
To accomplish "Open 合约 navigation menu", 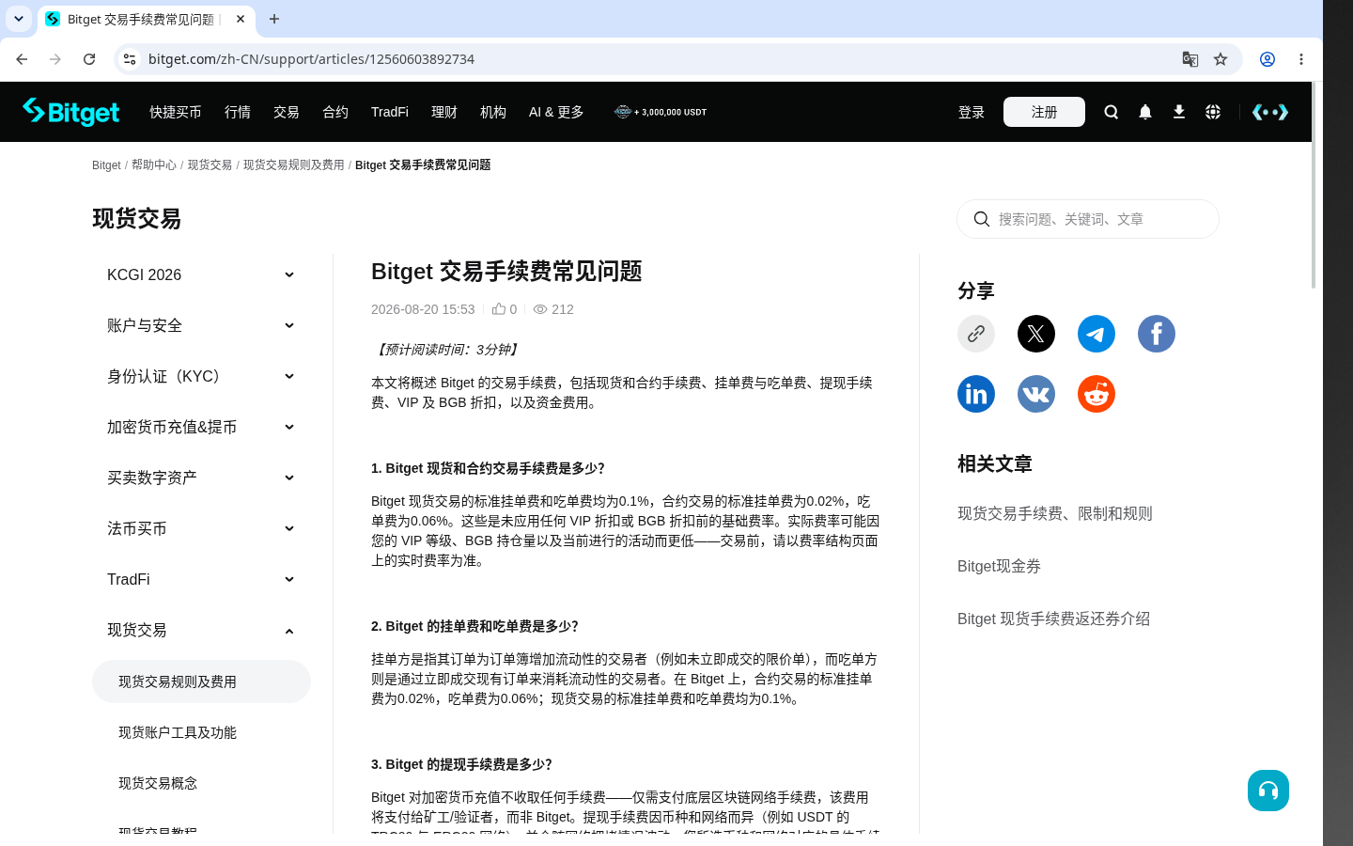I will point(335,112).
